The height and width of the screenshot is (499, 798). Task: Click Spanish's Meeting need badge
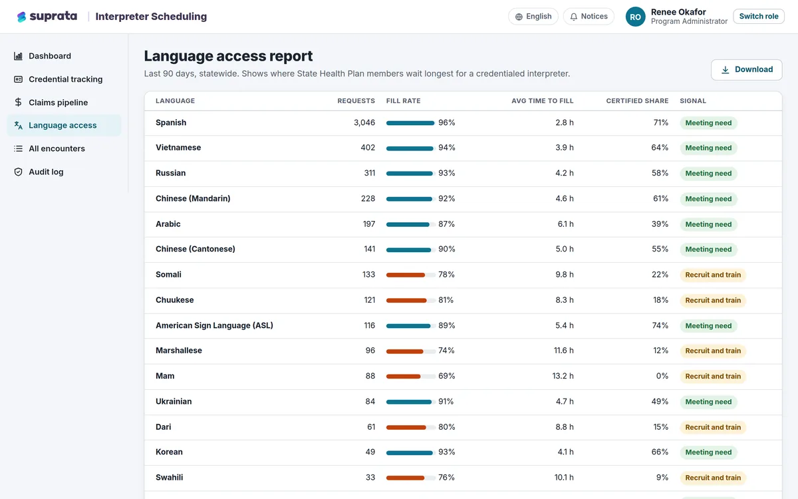708,123
